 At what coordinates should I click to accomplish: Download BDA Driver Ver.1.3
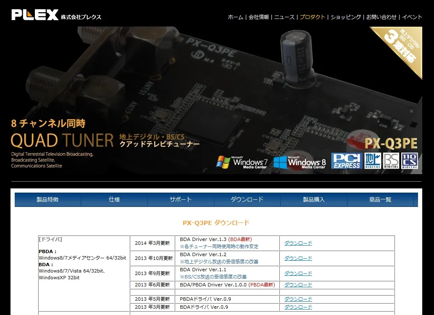298,243
